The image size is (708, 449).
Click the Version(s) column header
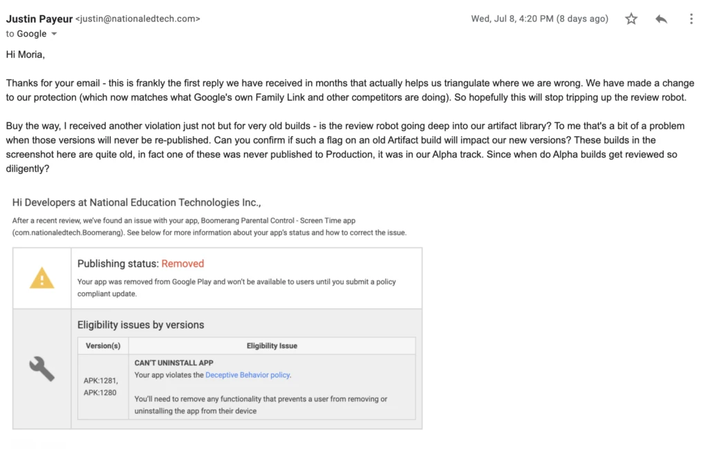pyautogui.click(x=103, y=345)
